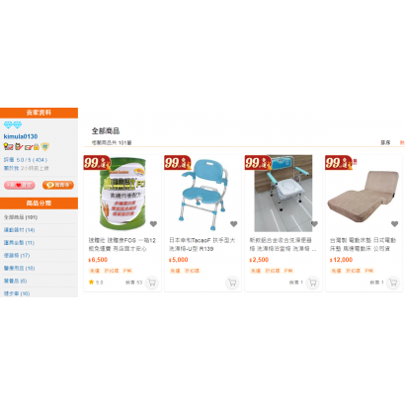The width and height of the screenshot is (405, 405).
Task: Open the sort order option
Action: pos(385,142)
